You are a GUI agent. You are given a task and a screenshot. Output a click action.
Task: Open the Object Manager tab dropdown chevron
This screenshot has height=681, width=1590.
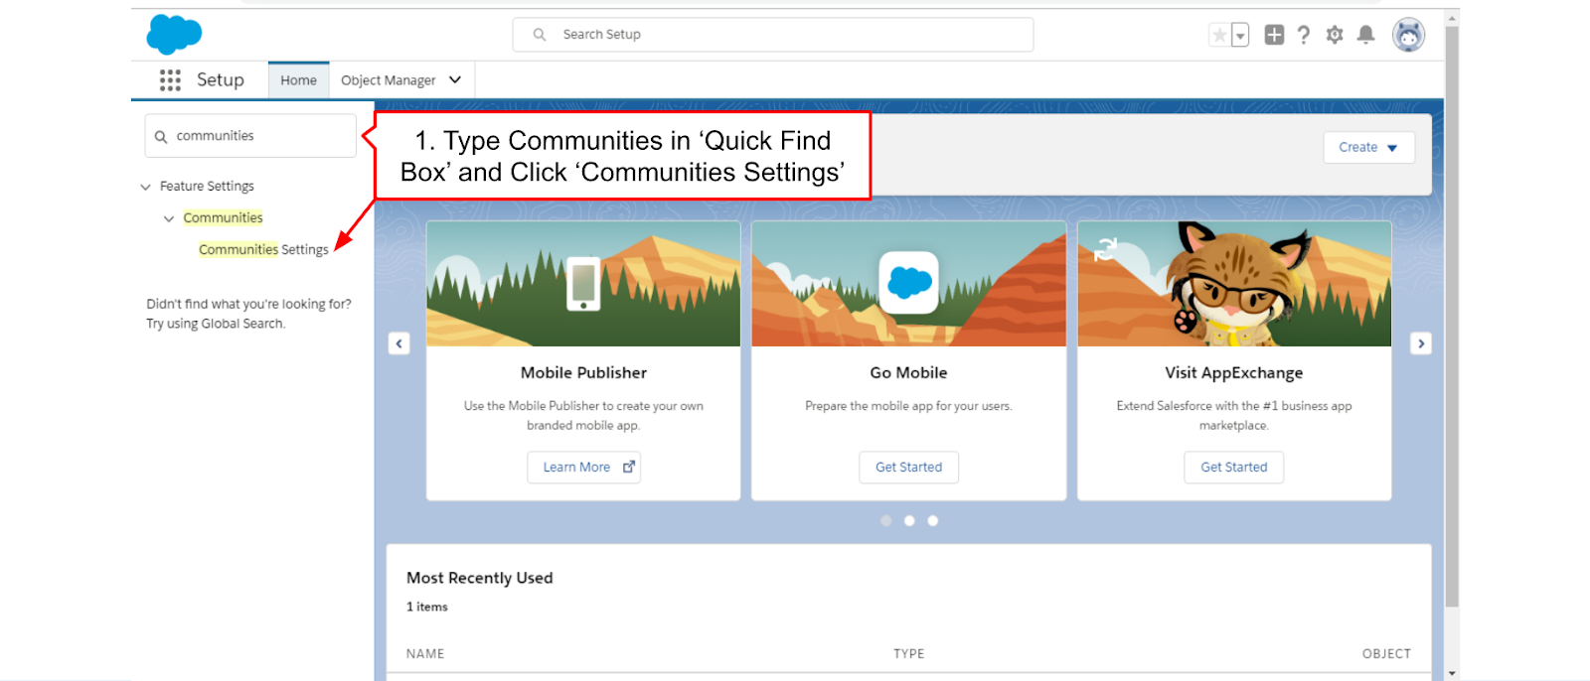[455, 80]
